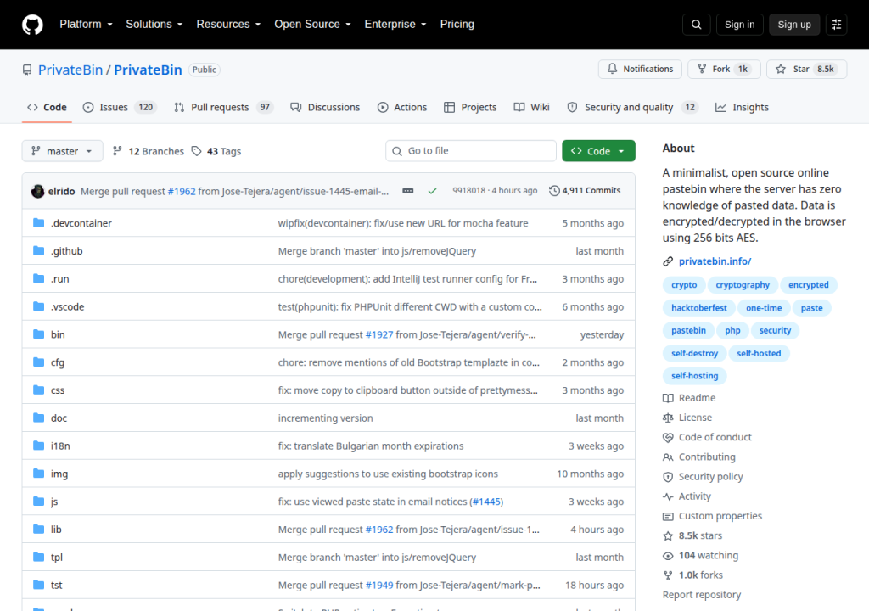Click the folder icon for .github
Viewport: 869px width, 611px height.
coord(39,250)
